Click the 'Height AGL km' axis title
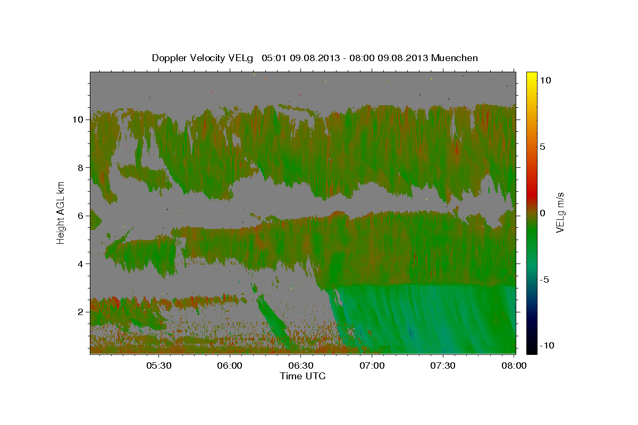Image resolution: width=638 pixels, height=425 pixels. pyautogui.click(x=61, y=212)
